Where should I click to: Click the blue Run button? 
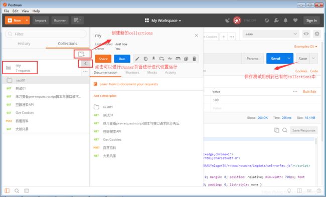pos(122,59)
